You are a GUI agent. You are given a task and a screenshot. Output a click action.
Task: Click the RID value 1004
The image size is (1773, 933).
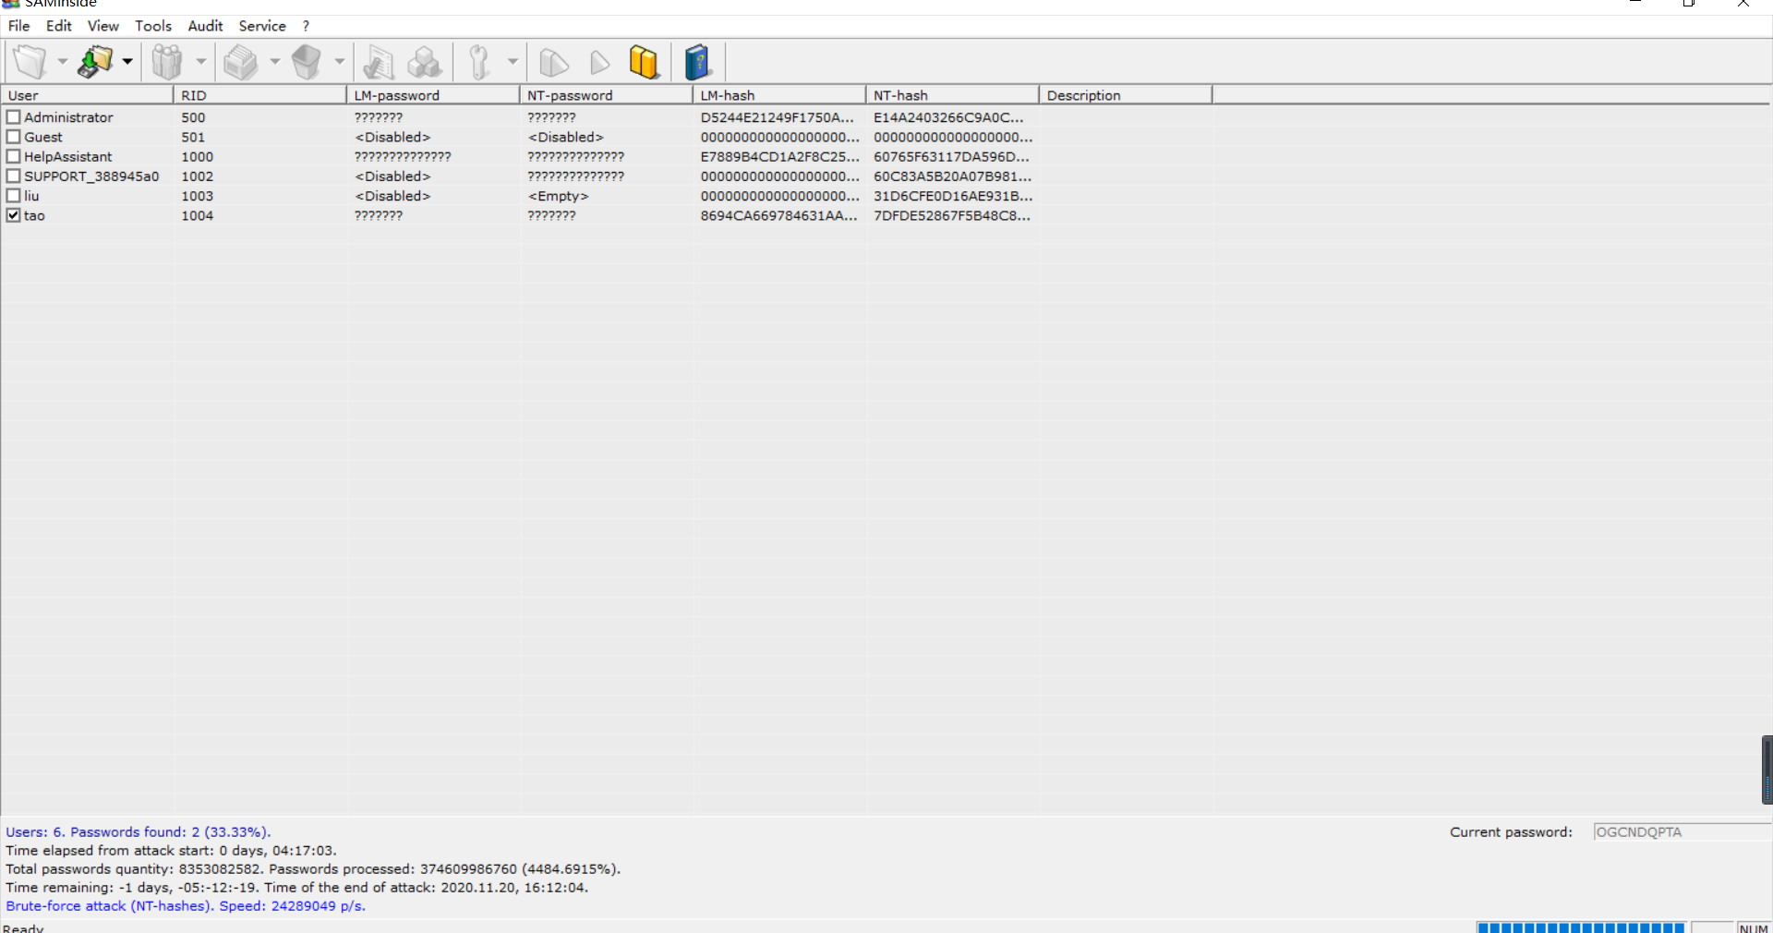197,215
